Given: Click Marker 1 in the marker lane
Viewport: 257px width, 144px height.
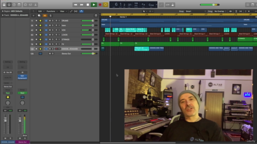Looking at the screenshot, I should (123, 17).
